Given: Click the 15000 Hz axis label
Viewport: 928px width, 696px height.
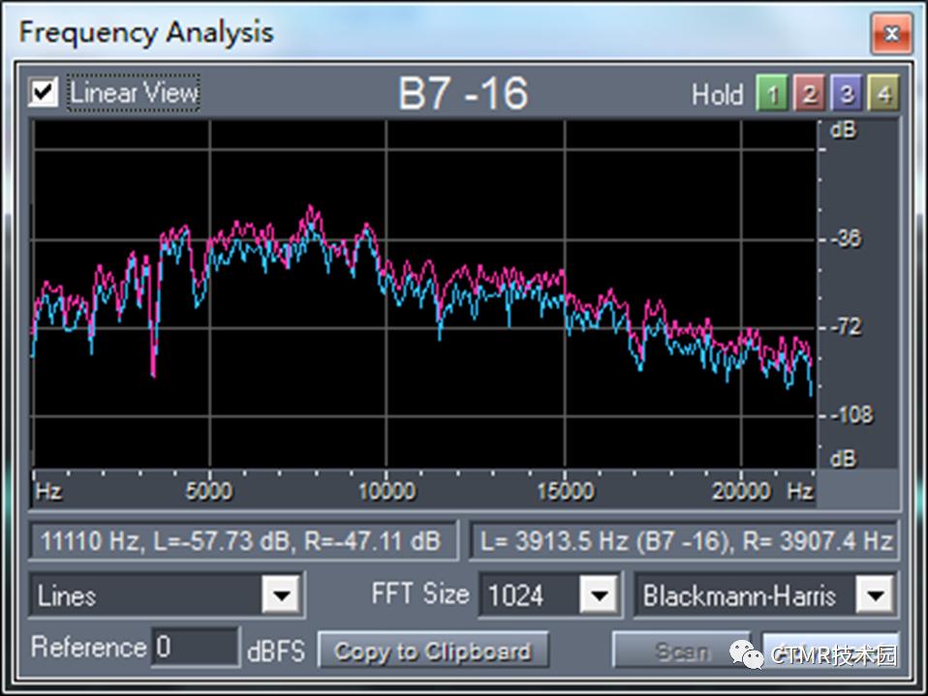Looking at the screenshot, I should 565,491.
